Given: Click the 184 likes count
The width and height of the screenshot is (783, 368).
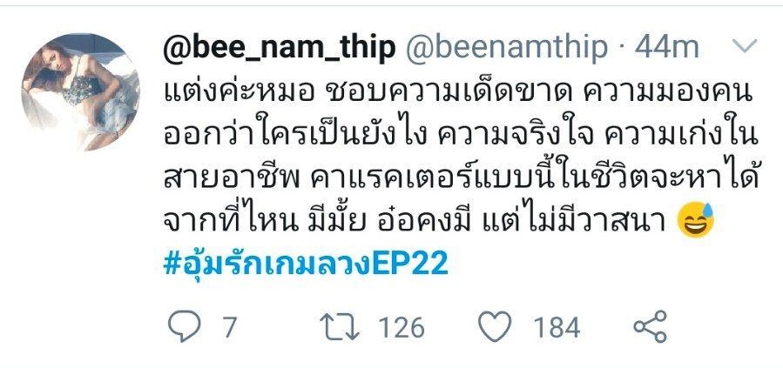Looking at the screenshot, I should pyautogui.click(x=557, y=328).
